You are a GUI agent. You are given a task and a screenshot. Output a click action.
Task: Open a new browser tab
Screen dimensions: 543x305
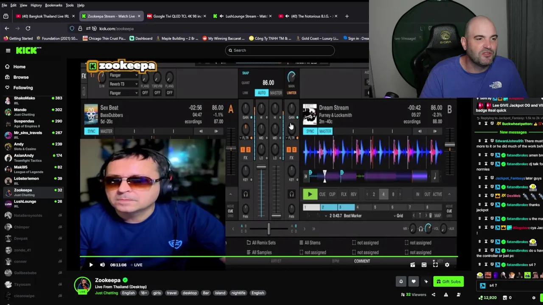click(347, 16)
